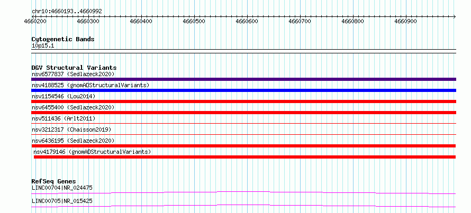Open variant nsv511436 (Arlt2011) label
Viewport: 471px width, 213px height.
(64, 118)
